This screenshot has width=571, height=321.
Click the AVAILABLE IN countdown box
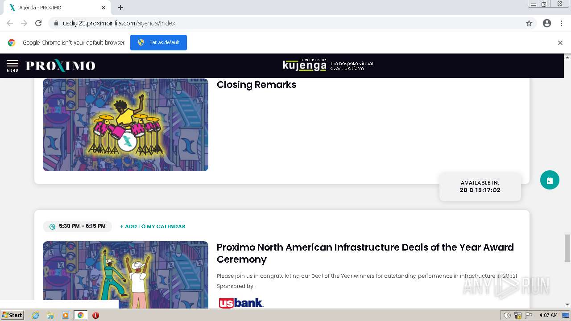tap(480, 187)
